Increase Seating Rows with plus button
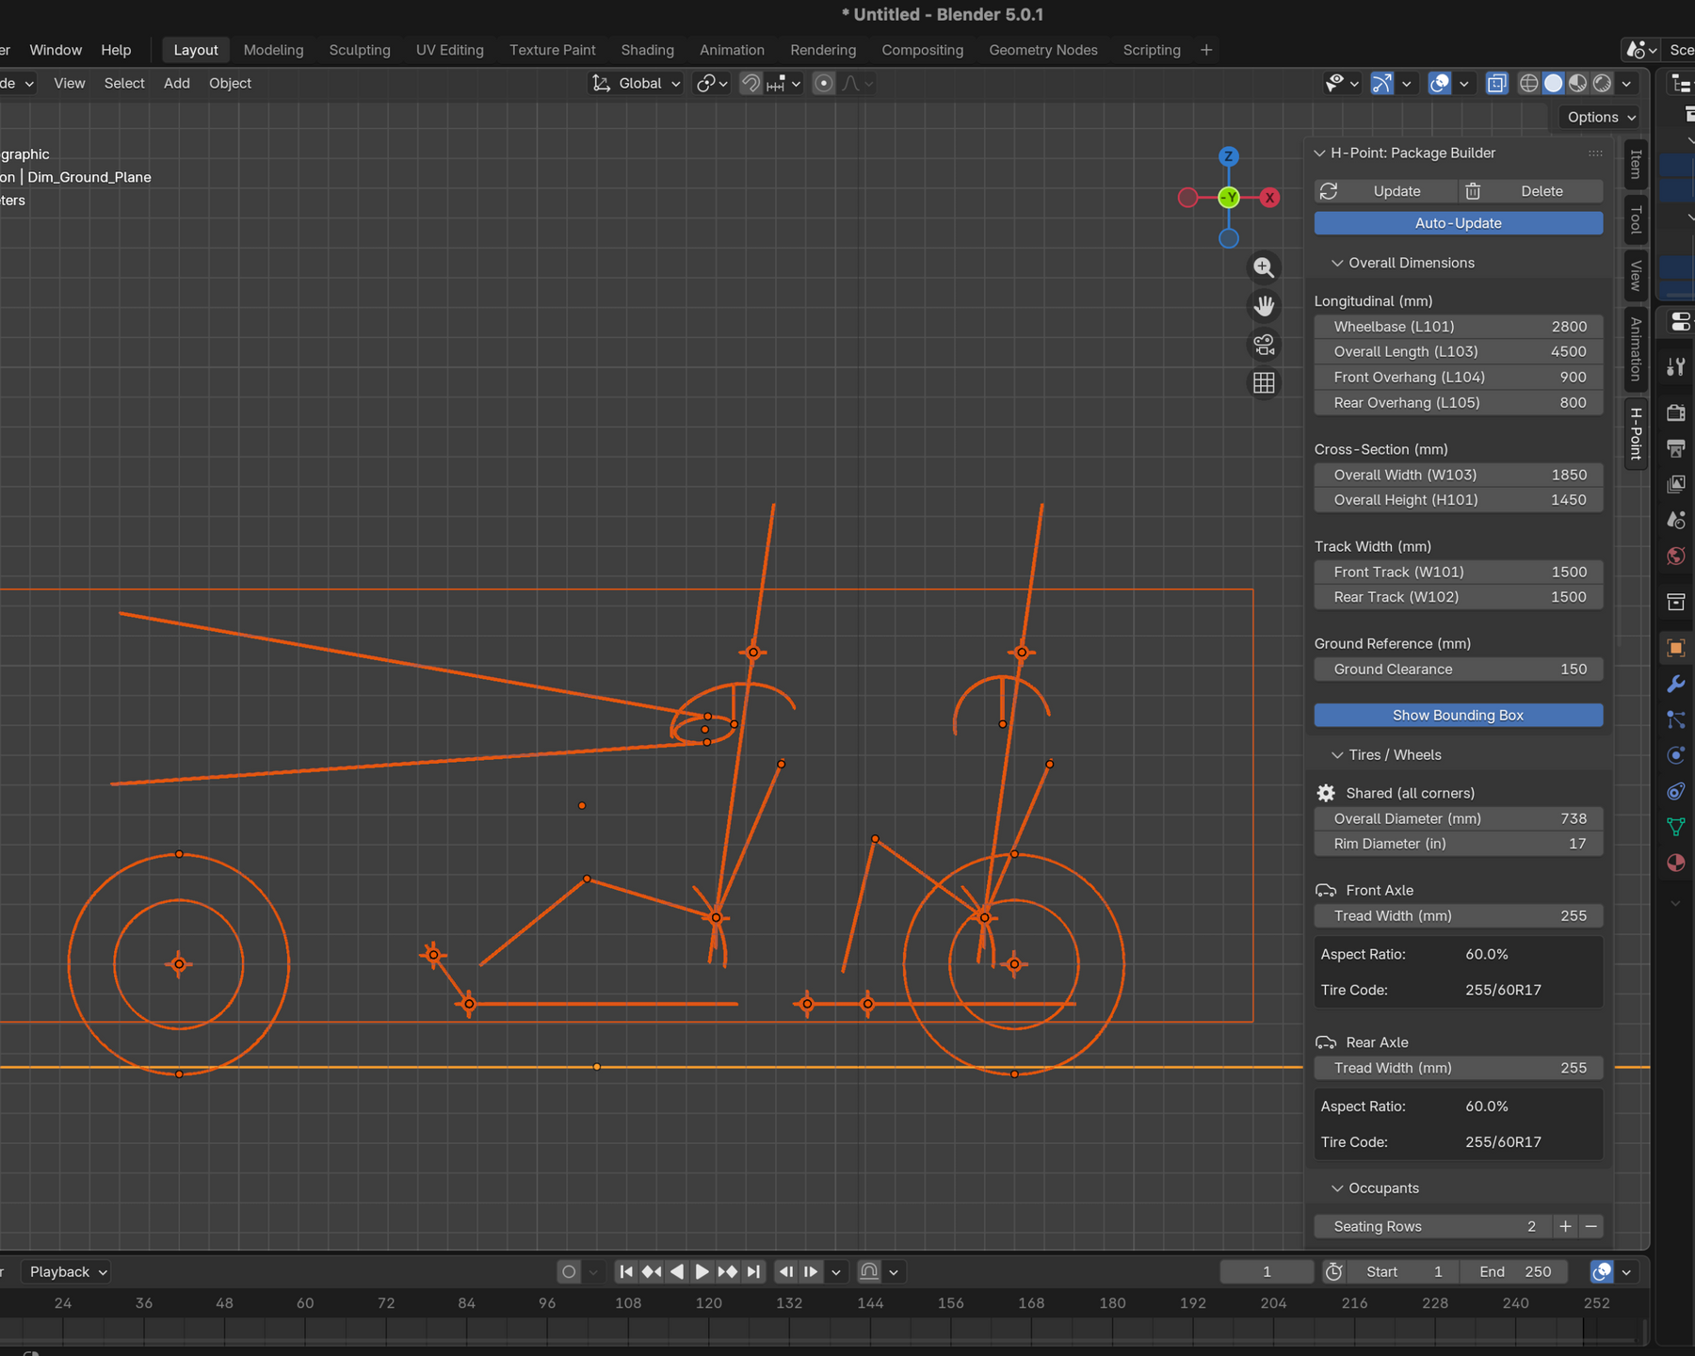Viewport: 1695px width, 1356px height. [1565, 1226]
